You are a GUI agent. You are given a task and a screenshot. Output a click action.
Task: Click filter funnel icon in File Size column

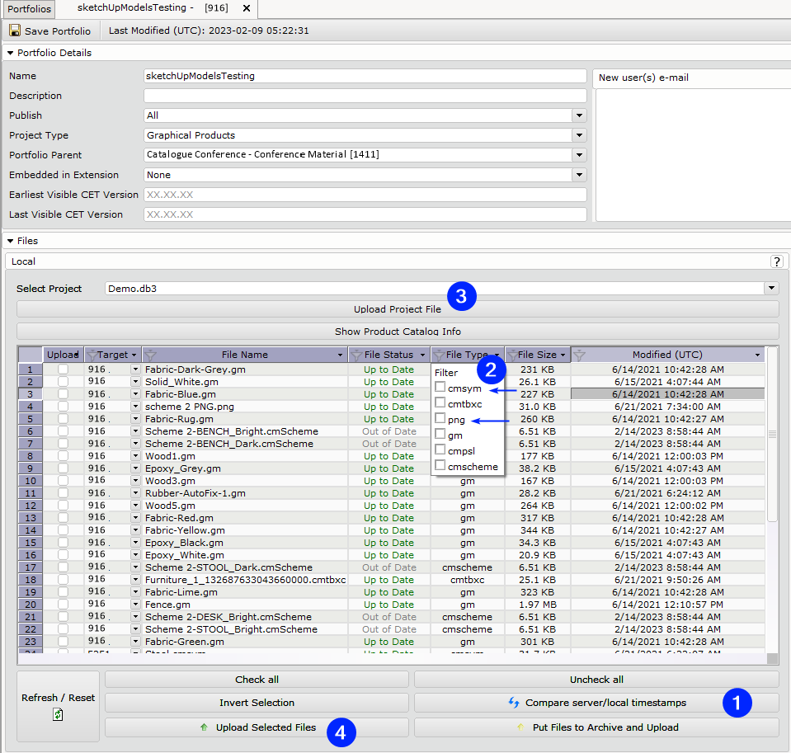512,355
